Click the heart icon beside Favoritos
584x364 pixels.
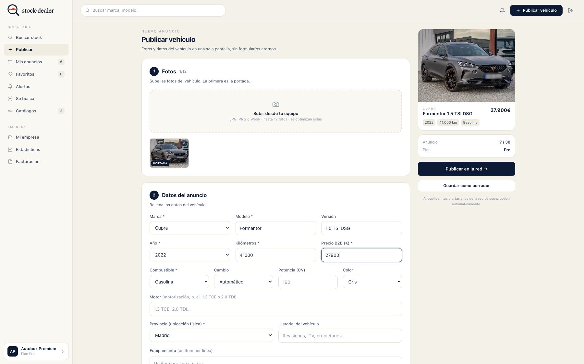pyautogui.click(x=10, y=74)
